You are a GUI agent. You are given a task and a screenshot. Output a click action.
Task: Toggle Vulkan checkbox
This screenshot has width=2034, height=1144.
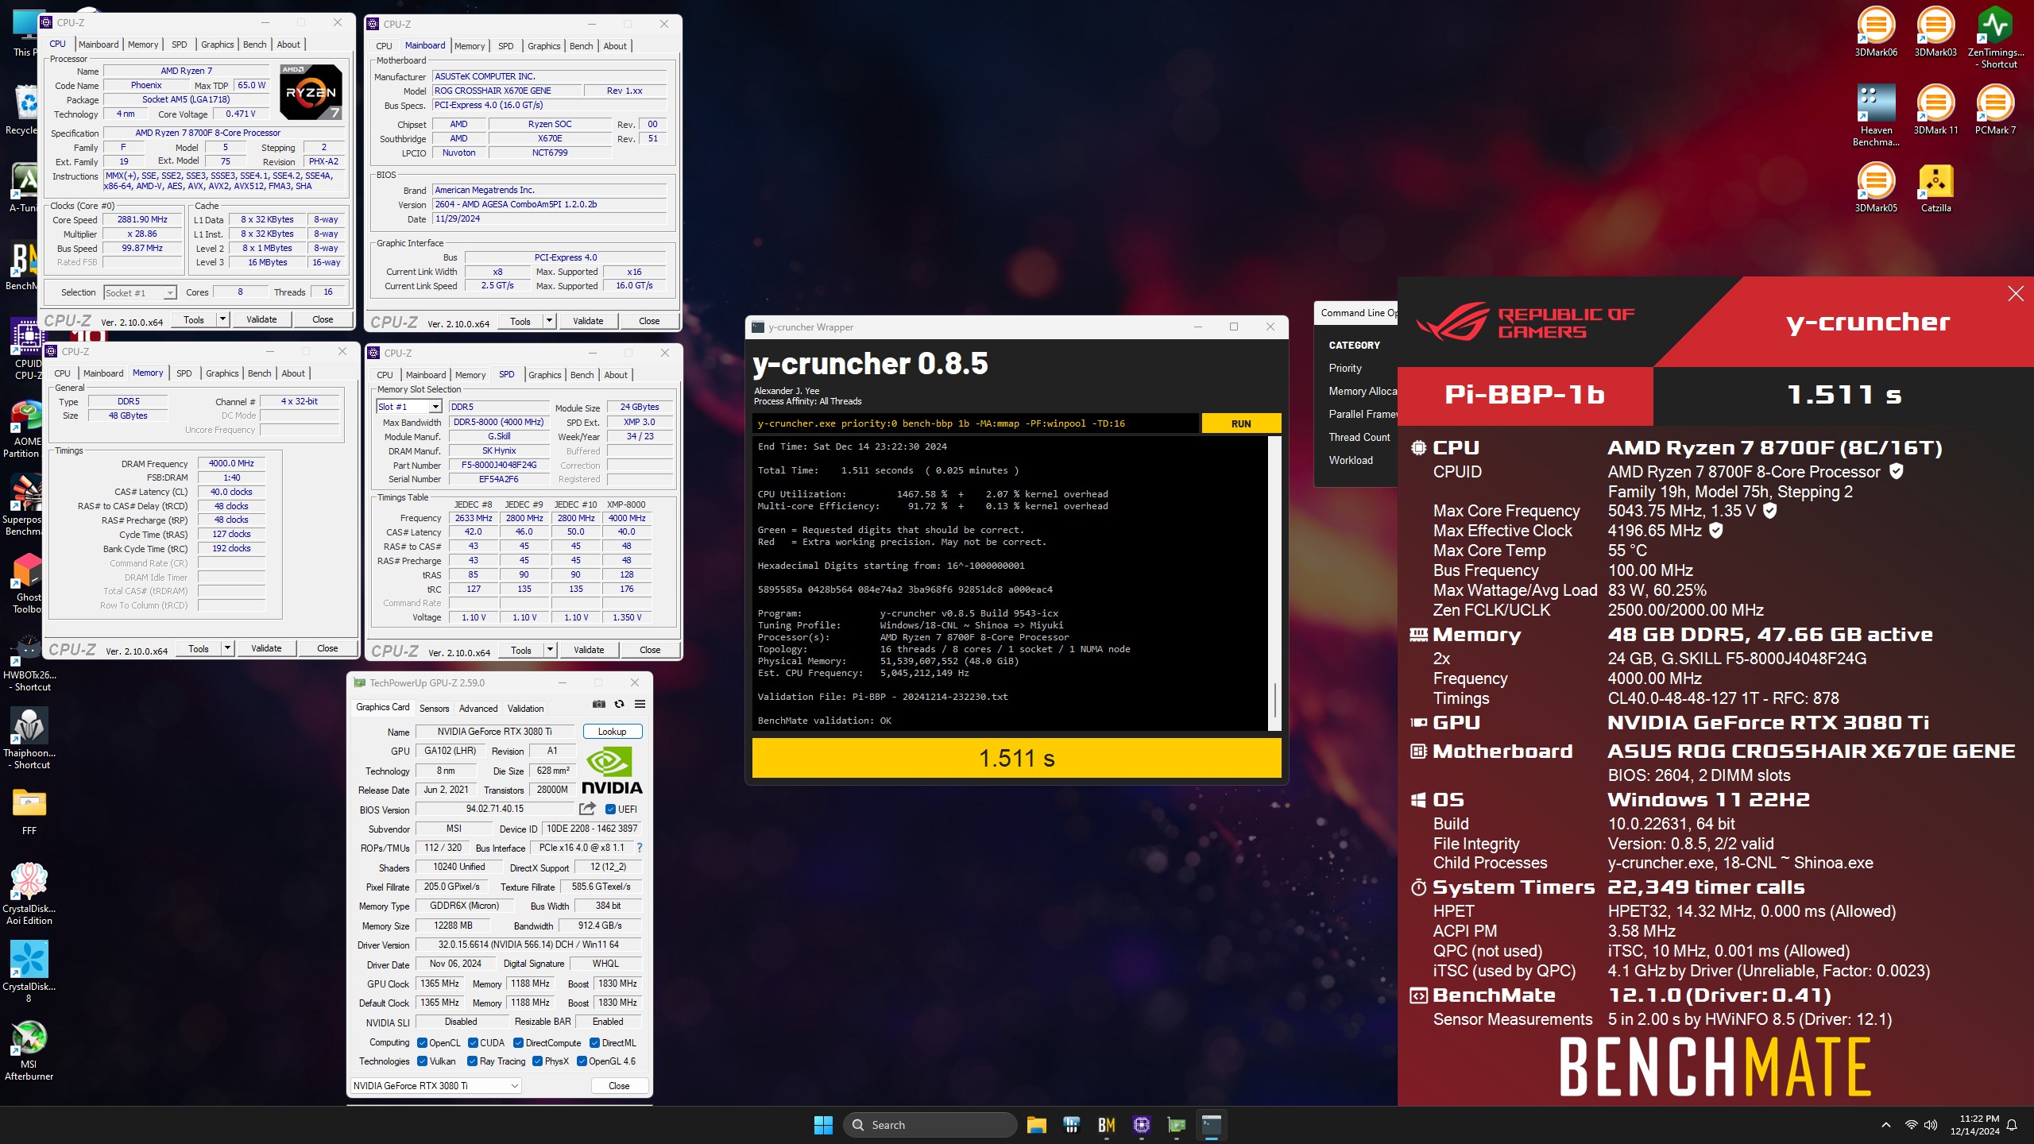423,1061
